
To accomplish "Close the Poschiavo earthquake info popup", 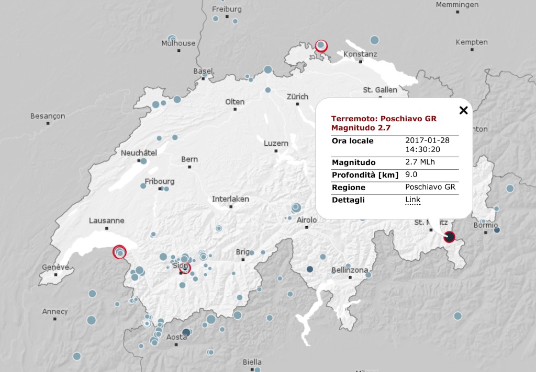I will pos(463,110).
